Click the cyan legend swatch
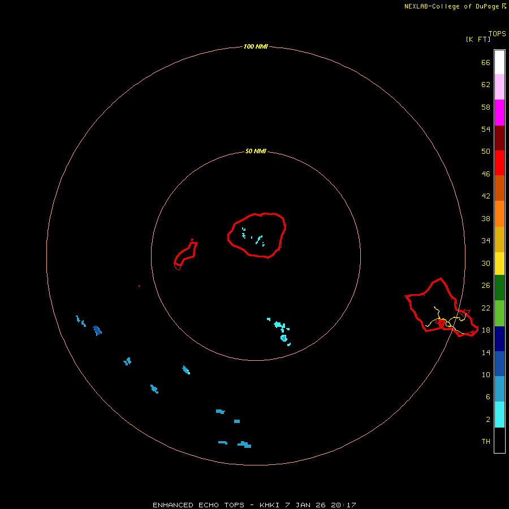This screenshot has height=509, width=509. [499, 415]
